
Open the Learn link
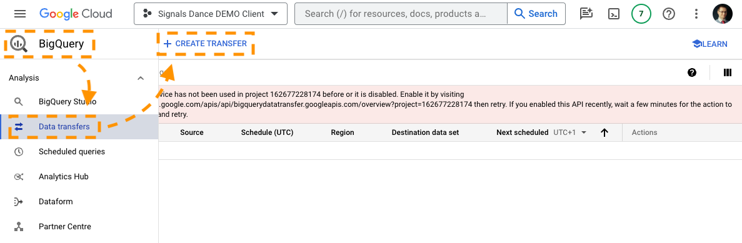tap(709, 44)
